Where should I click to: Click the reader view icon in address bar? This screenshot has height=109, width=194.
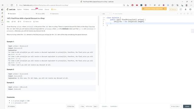point(124,5)
